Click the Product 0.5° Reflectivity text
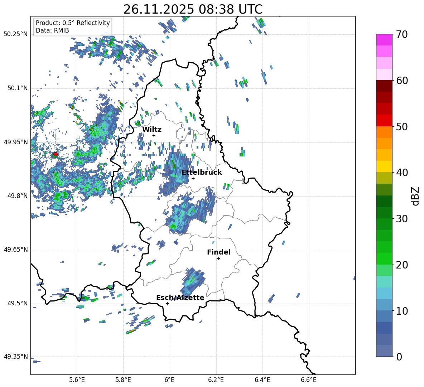Viewport: 424px width, 387px height. [x=73, y=23]
